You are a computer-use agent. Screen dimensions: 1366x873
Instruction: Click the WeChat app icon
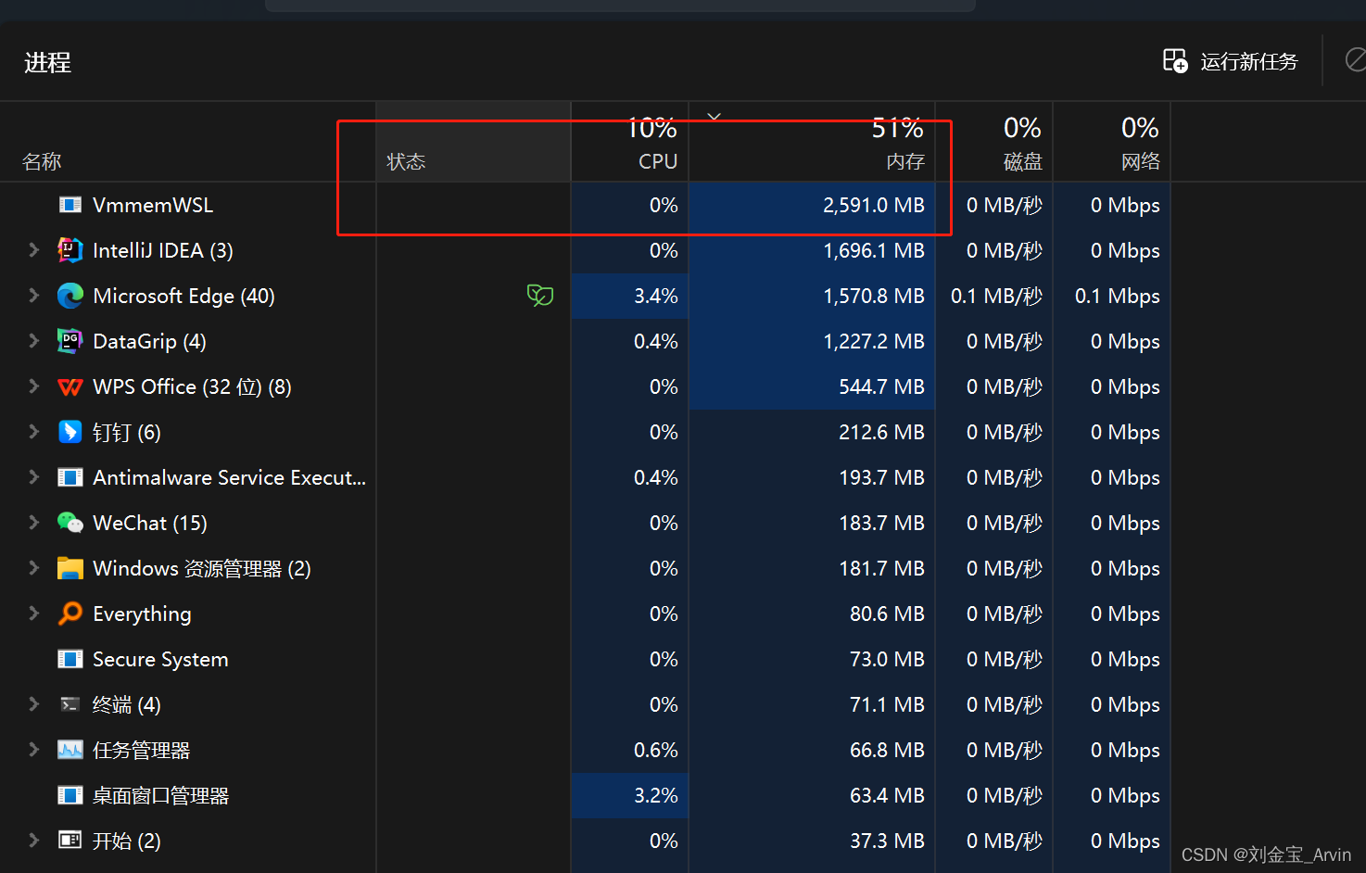(70, 523)
